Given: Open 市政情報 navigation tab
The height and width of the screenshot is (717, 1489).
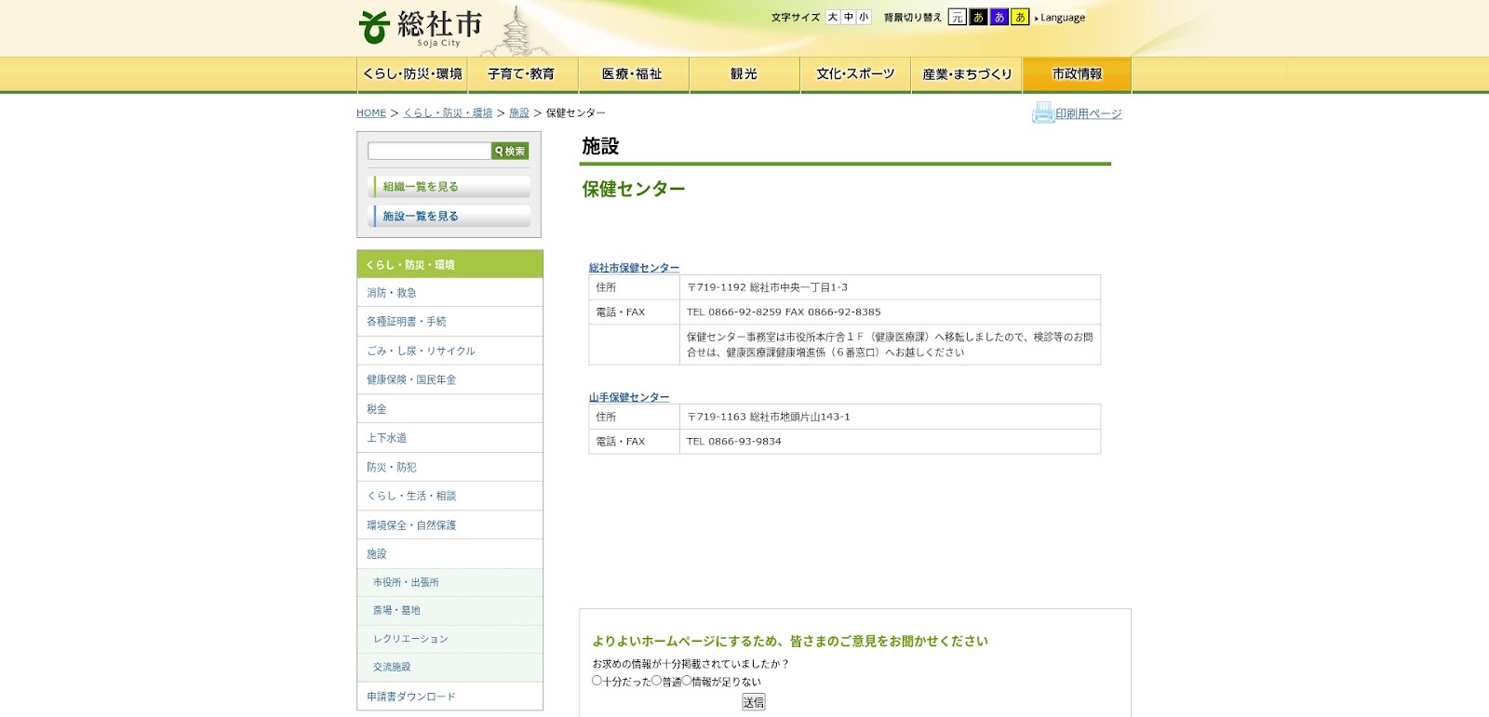Looking at the screenshot, I should [1077, 74].
